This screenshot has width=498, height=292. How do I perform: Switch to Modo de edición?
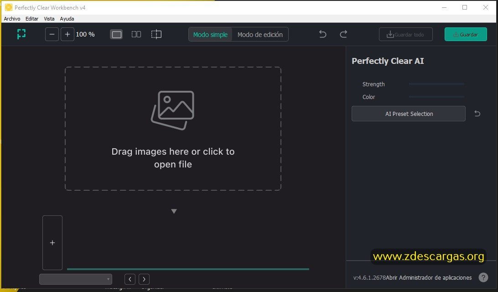[260, 35]
